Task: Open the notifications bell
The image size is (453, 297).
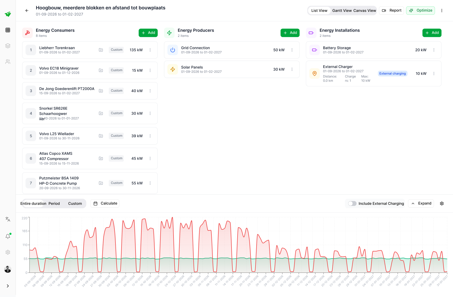Action: 8,236
